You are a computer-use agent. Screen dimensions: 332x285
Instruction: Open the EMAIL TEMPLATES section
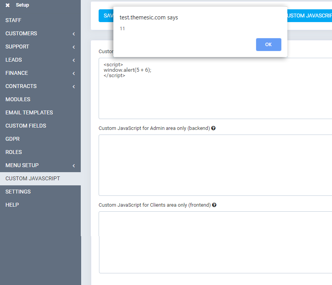click(x=29, y=112)
